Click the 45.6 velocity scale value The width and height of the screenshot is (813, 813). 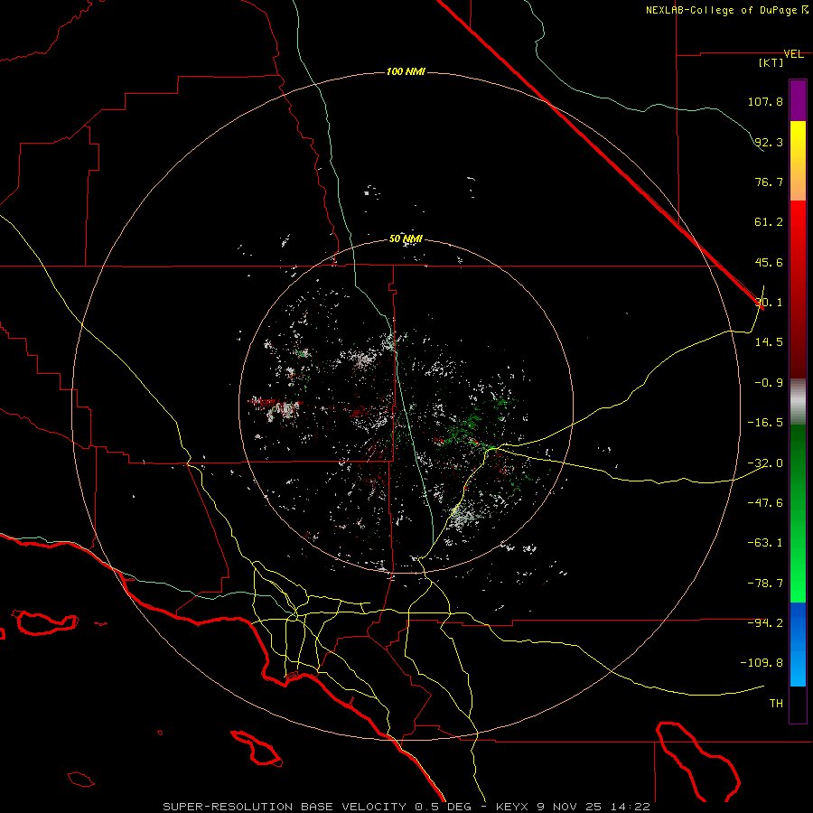(769, 262)
